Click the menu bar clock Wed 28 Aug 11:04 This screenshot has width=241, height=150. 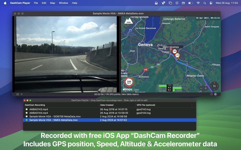tap(227, 3)
